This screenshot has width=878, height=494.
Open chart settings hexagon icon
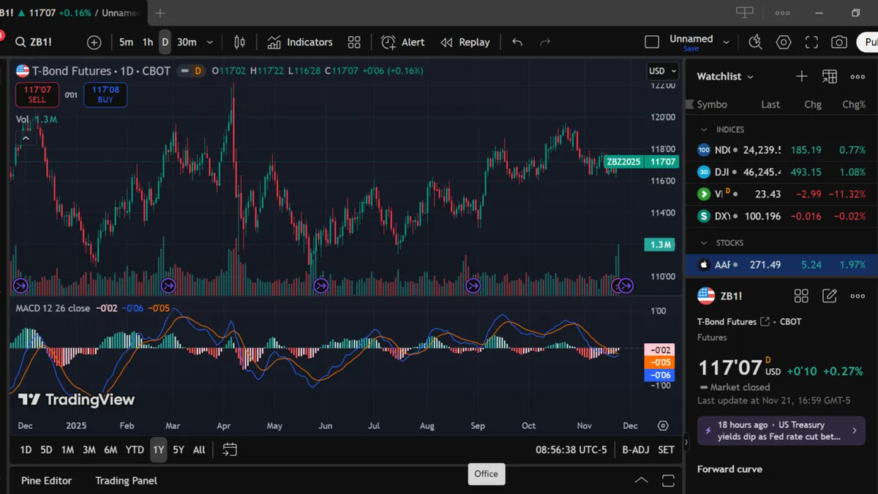pos(784,42)
